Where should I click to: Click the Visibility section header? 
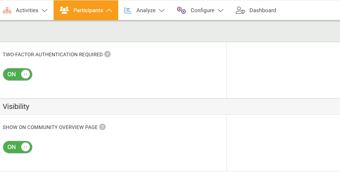coord(16,107)
